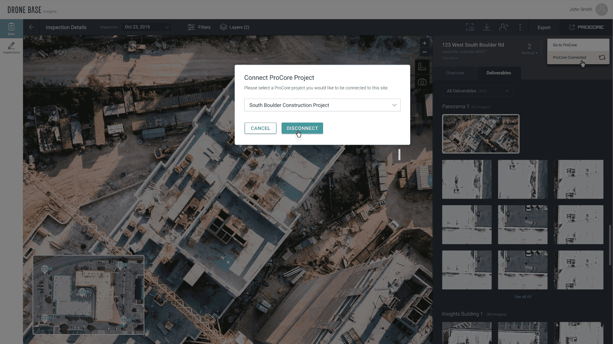This screenshot has height=344, width=613.
Task: Select the measurement ruler tool
Action: (x=422, y=66)
